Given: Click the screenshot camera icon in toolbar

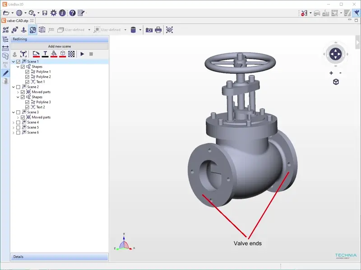Looking at the screenshot, I should (149, 30).
